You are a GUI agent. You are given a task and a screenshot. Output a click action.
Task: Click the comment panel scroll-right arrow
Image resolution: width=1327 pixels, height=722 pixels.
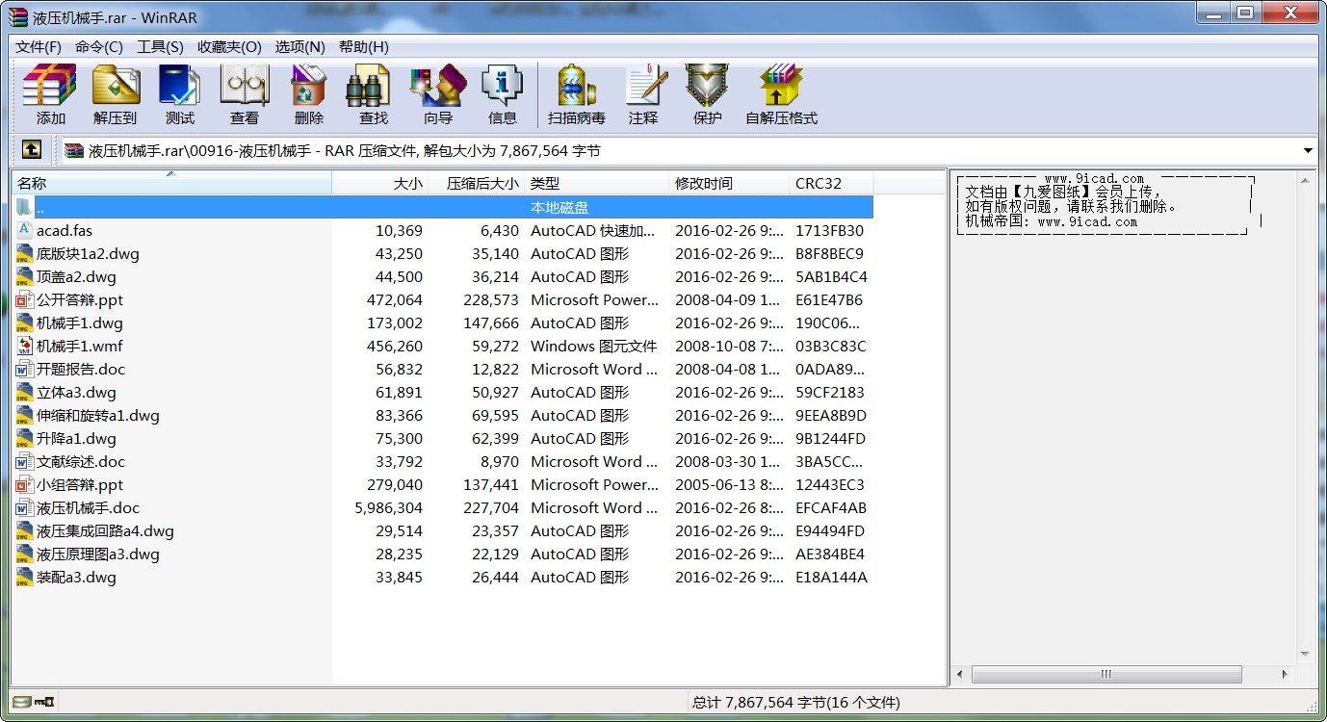coord(1287,675)
